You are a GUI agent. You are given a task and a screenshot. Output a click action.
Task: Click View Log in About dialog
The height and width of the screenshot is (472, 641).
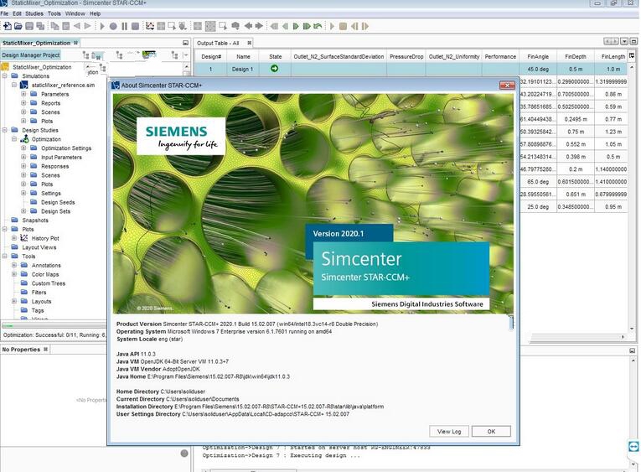pyautogui.click(x=449, y=432)
